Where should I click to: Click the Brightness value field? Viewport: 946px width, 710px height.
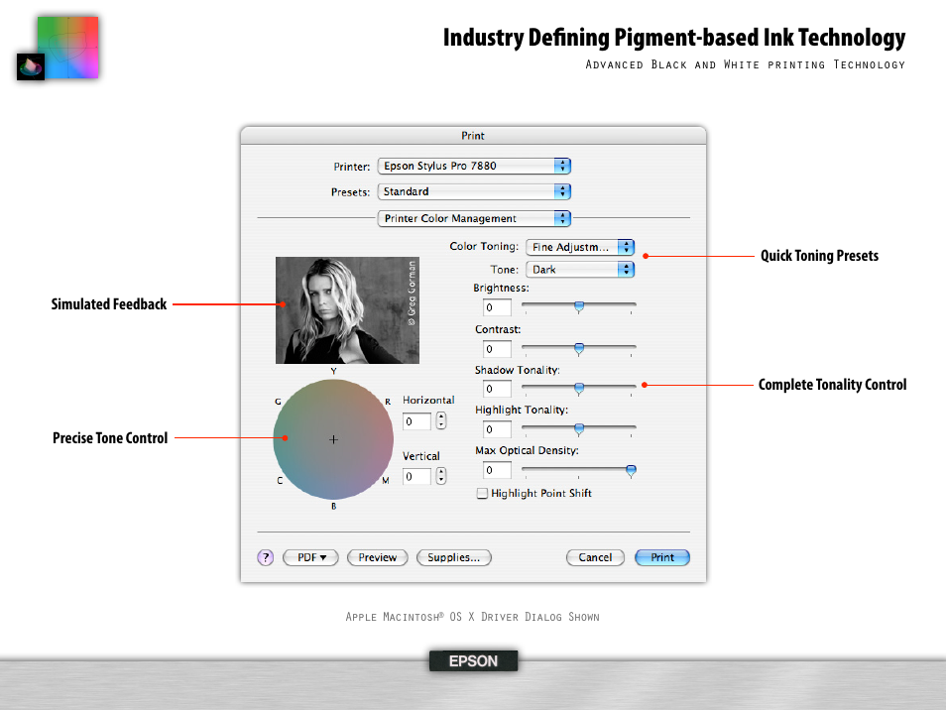(497, 307)
